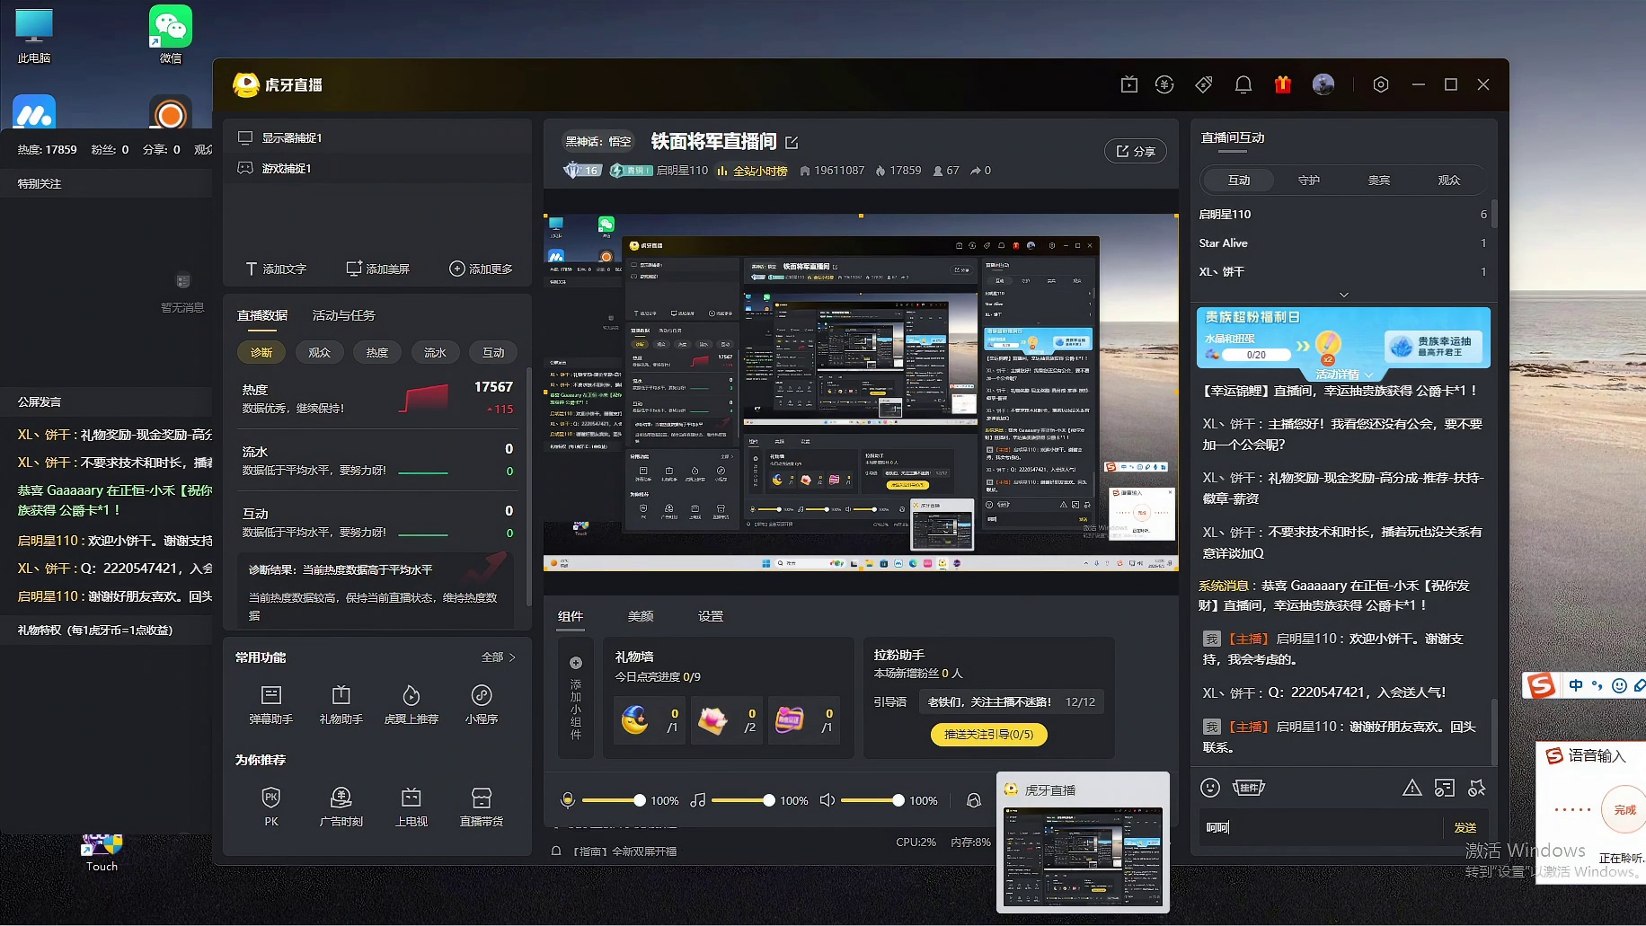Start a PK battle
Viewport: 1646px width, 926px height.
point(271,807)
